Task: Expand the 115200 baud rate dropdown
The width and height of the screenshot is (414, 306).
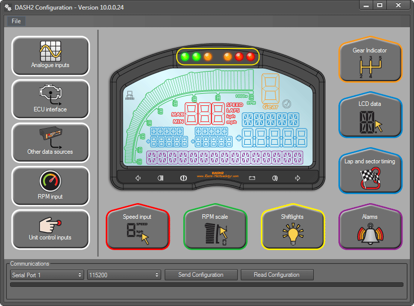Action: click(124, 275)
